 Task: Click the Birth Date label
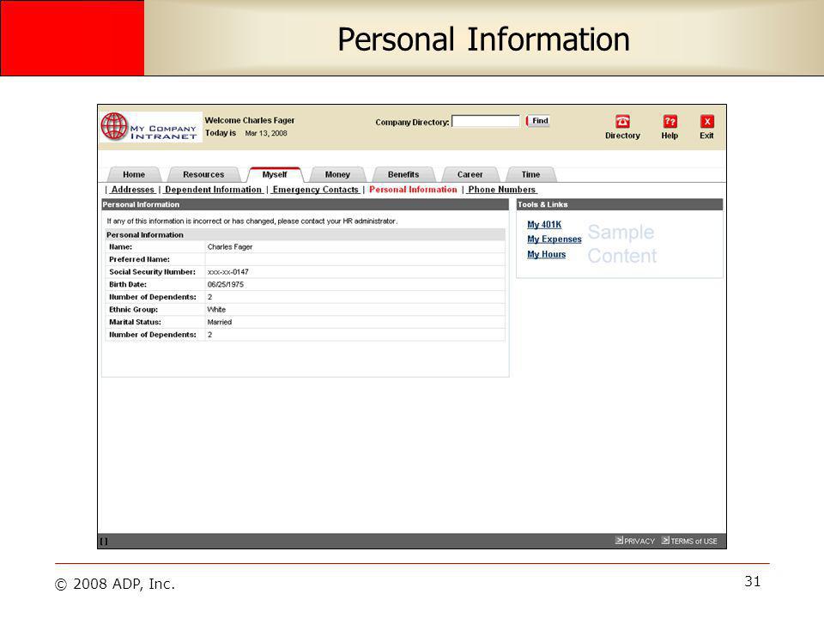(x=128, y=285)
